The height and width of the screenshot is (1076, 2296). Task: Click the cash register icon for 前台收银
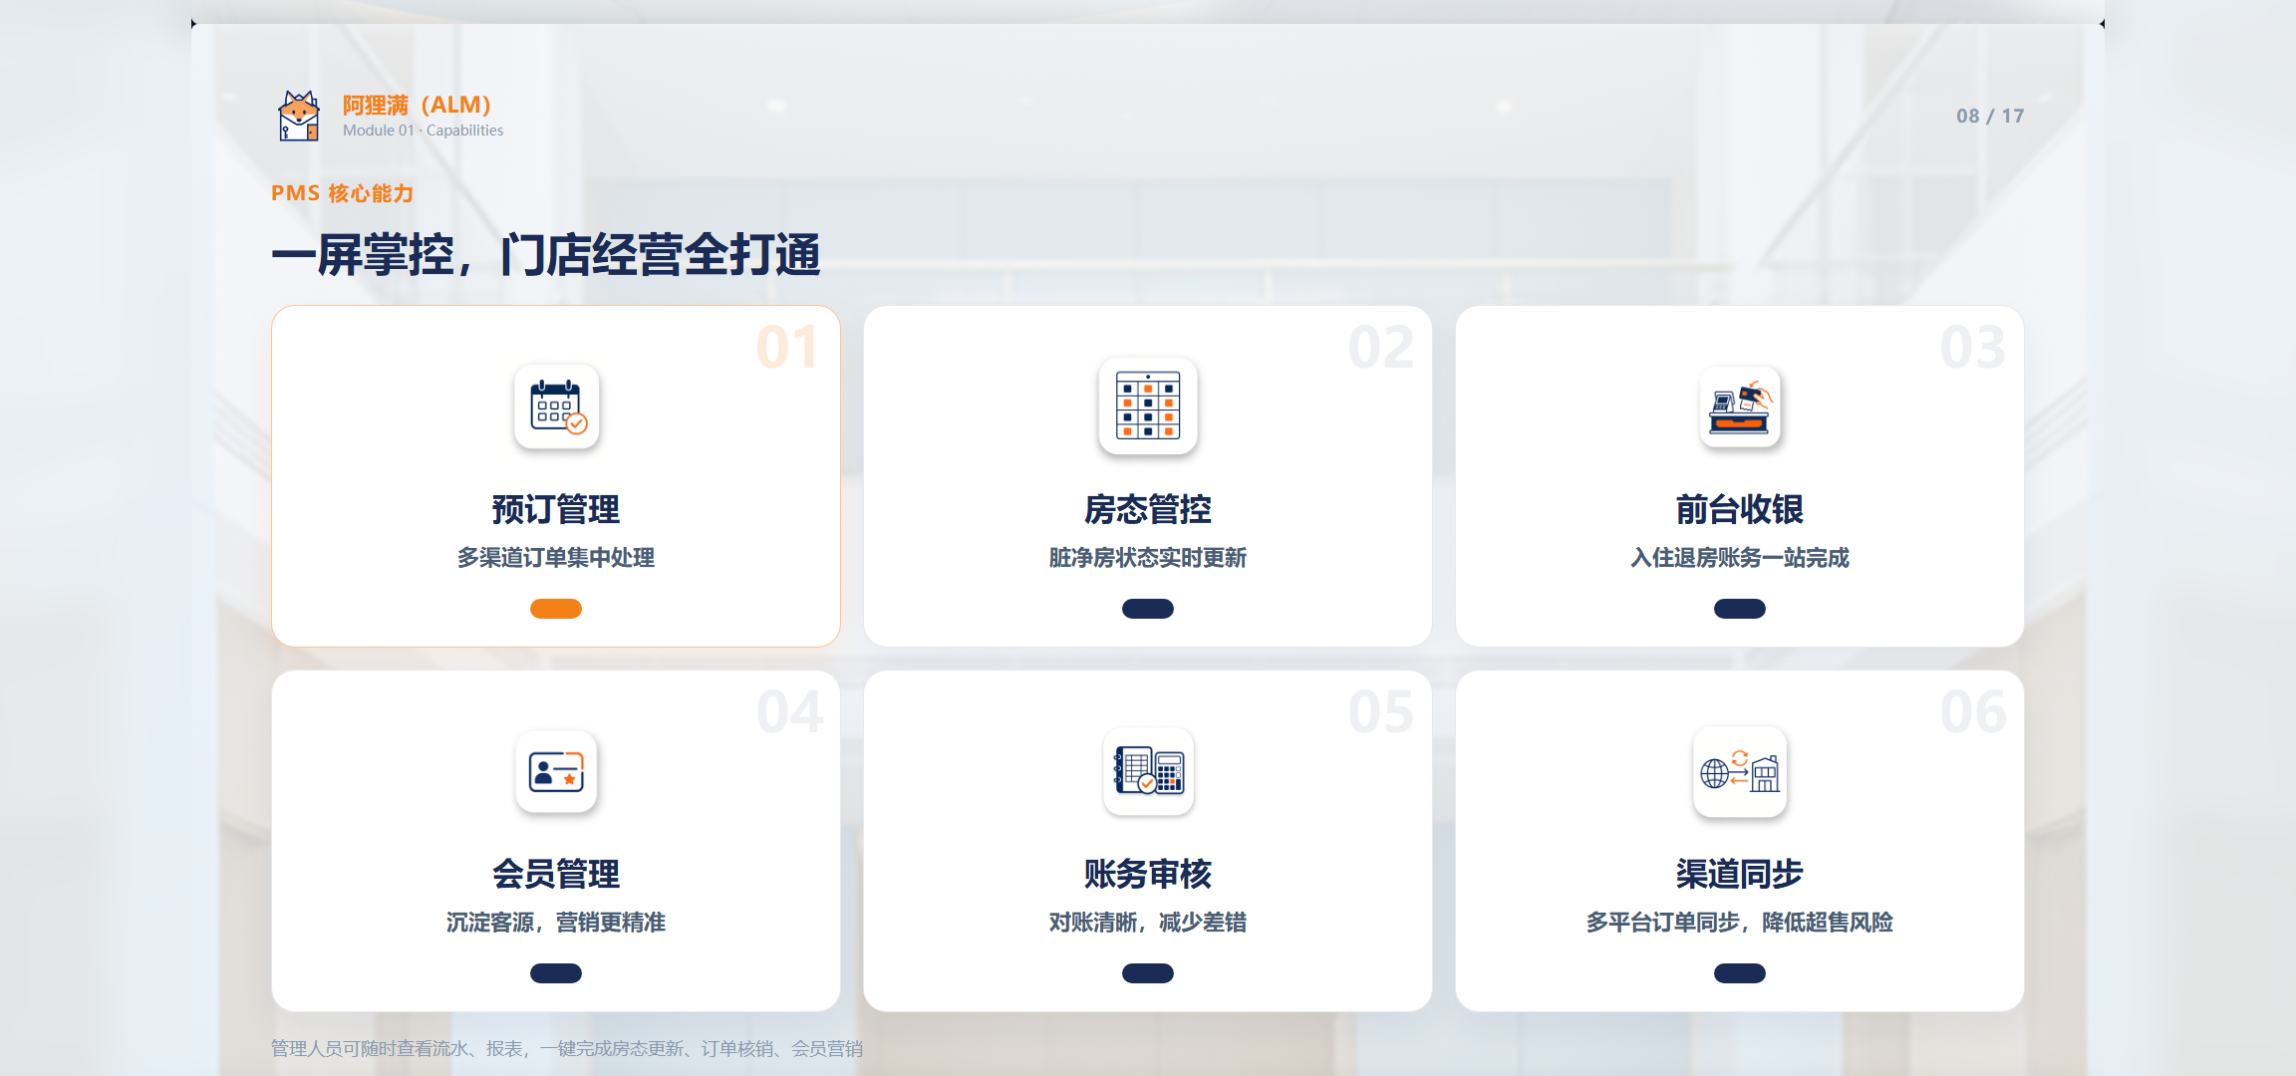pyautogui.click(x=1740, y=406)
